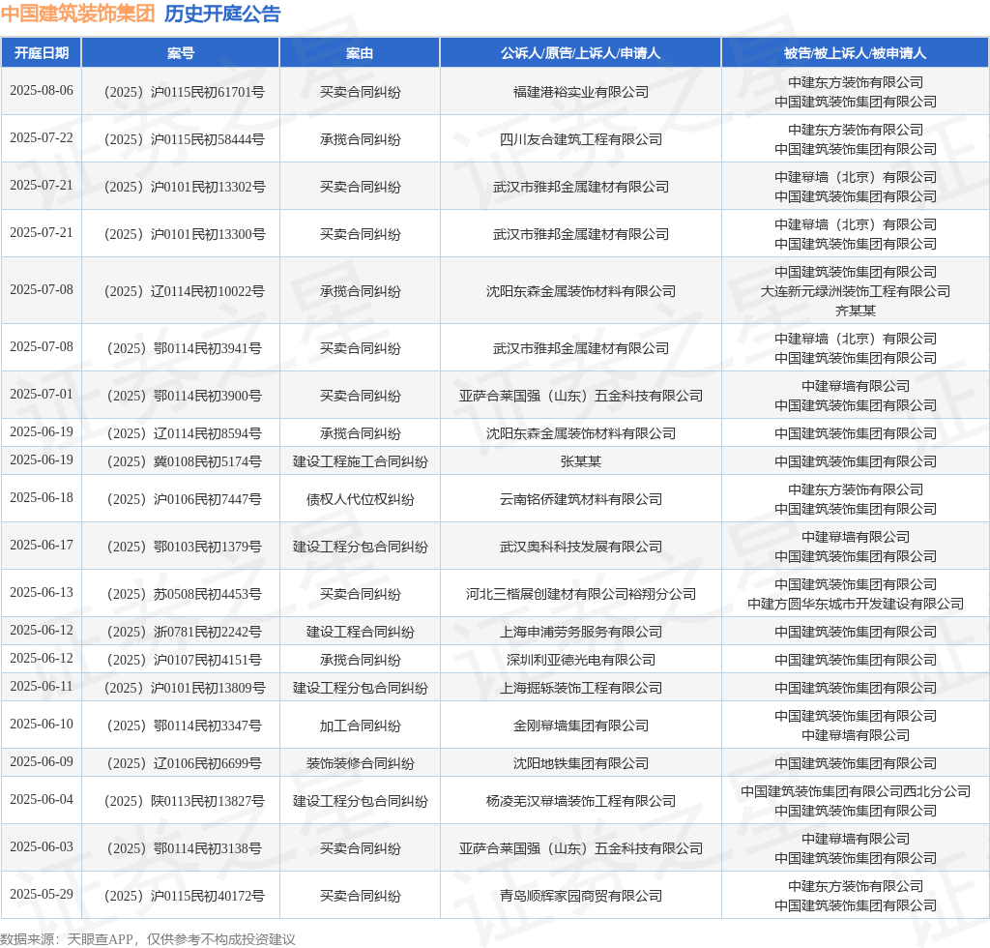Select case number 鄂0114民初3941号
990x948 pixels.
(x=185, y=348)
